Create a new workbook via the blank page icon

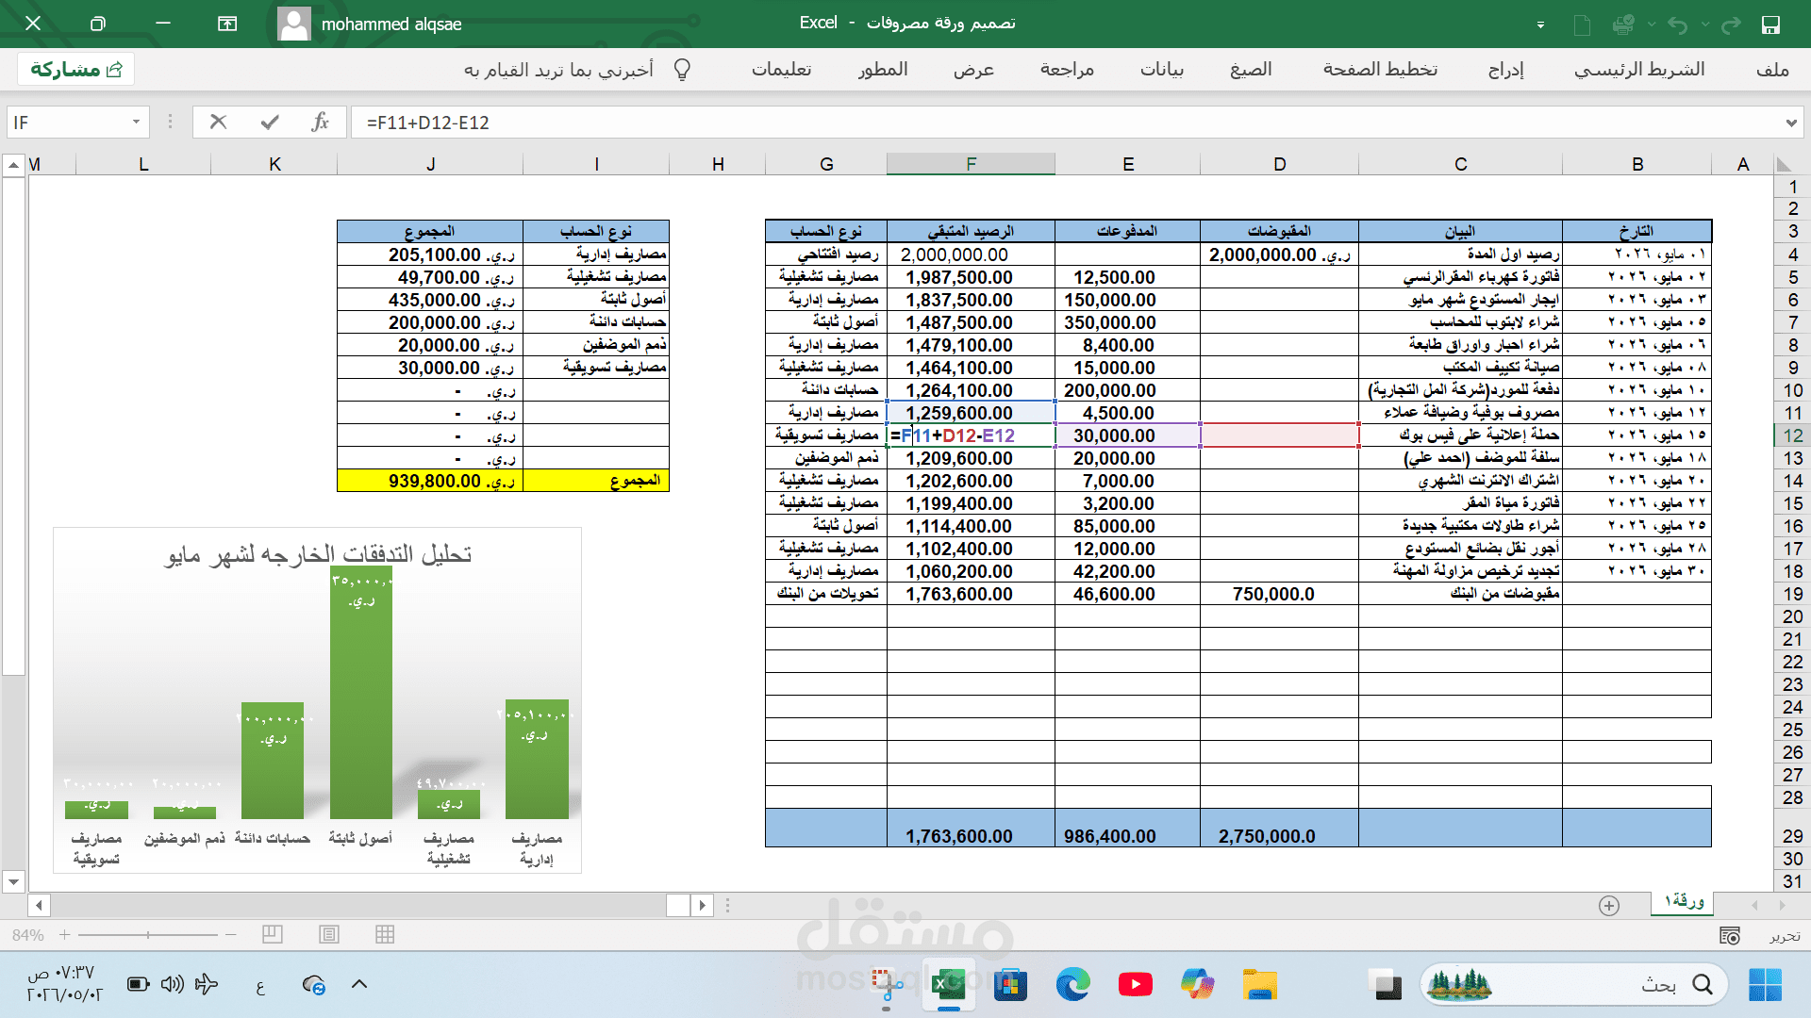(x=1582, y=25)
